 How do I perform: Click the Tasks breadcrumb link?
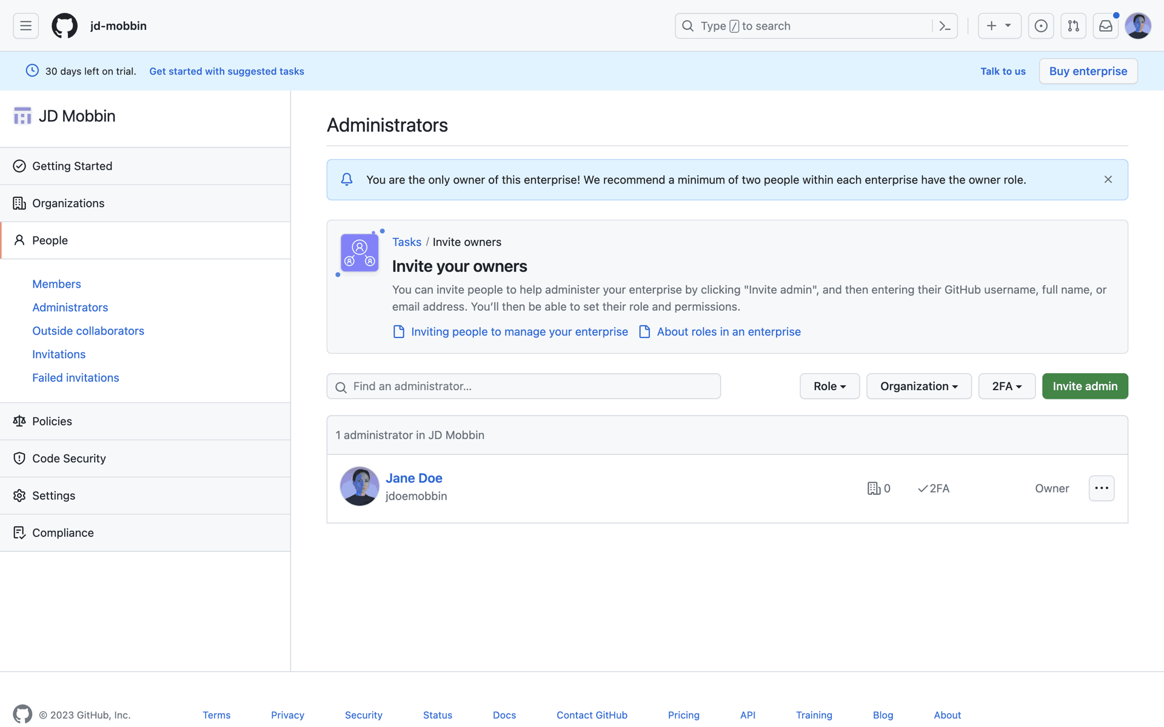pos(406,242)
